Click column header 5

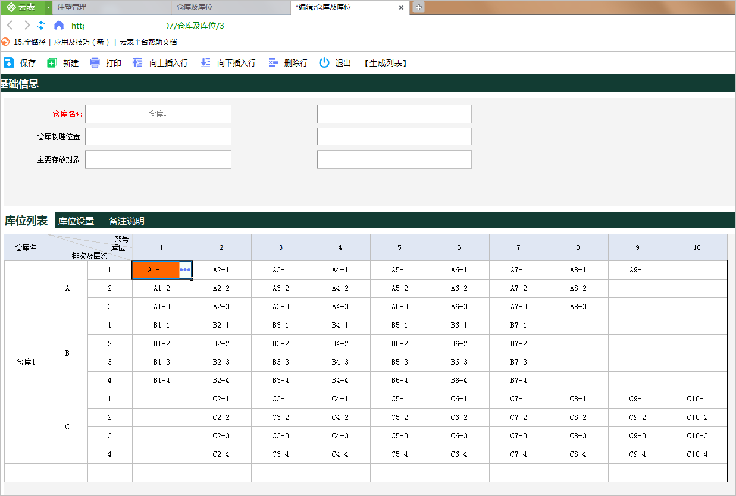(x=400, y=247)
